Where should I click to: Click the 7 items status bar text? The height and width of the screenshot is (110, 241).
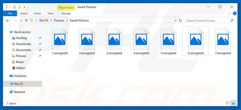click(12, 103)
